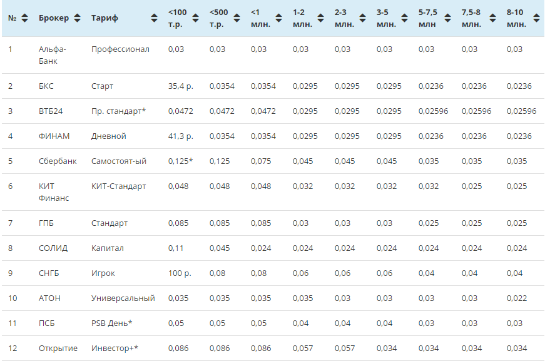545x361 pixels.
Task: Click the sort arrows next to Брокер
Action: click(77, 18)
